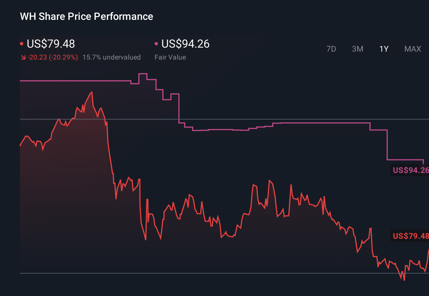Click the downward red arrow change indicator
Image resolution: width=429 pixels, height=296 pixels.
tap(23, 57)
